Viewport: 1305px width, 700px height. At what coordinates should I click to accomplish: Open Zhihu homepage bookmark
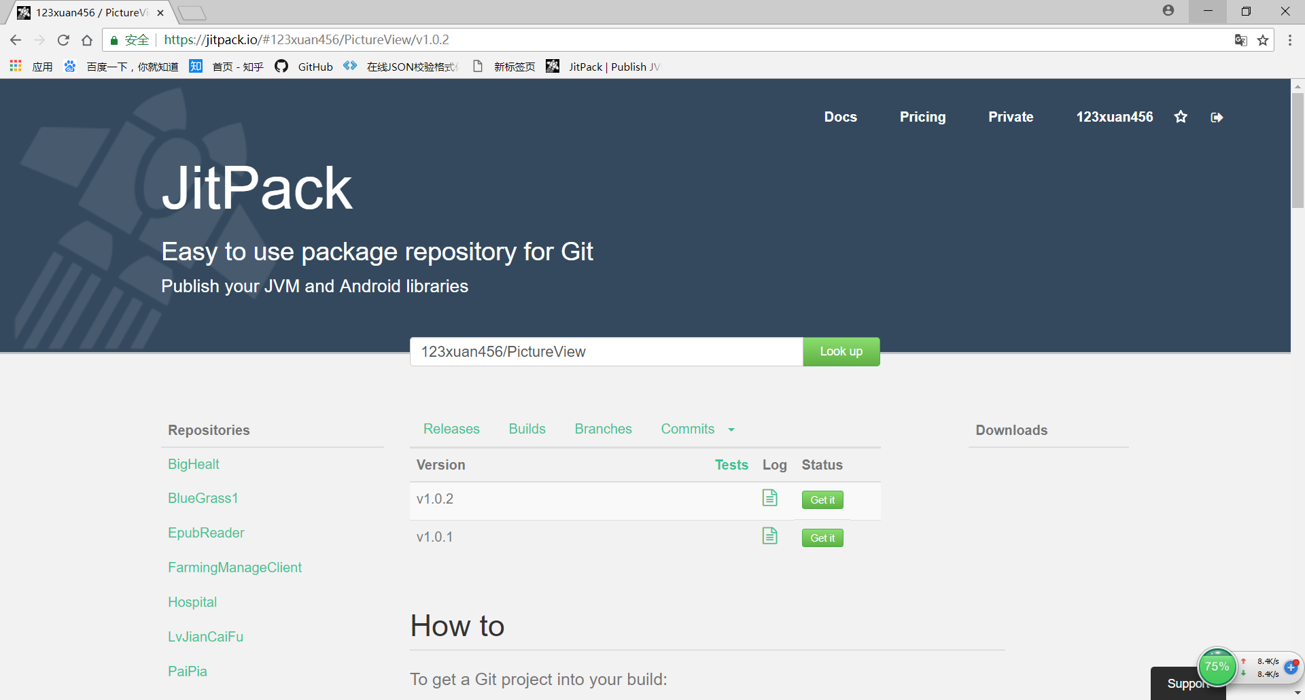tap(226, 66)
